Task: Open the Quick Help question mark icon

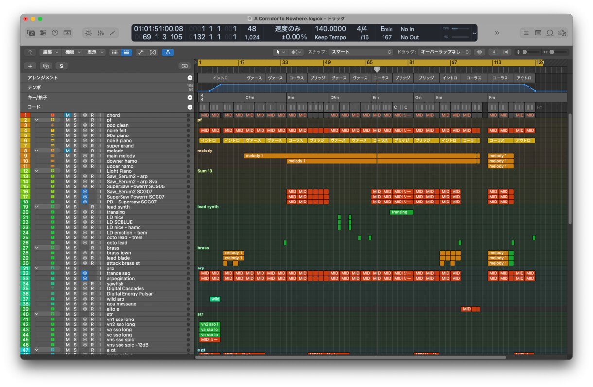Action: coord(55,33)
